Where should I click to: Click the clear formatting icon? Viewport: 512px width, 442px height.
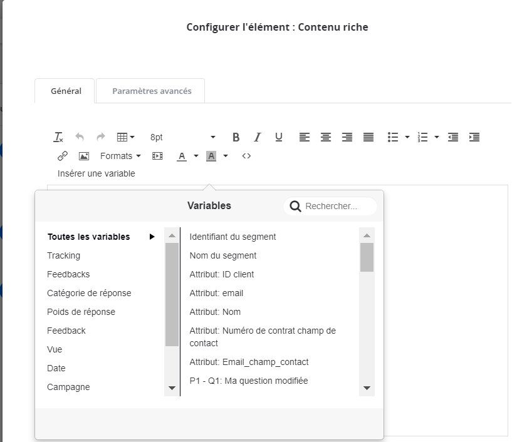point(58,137)
